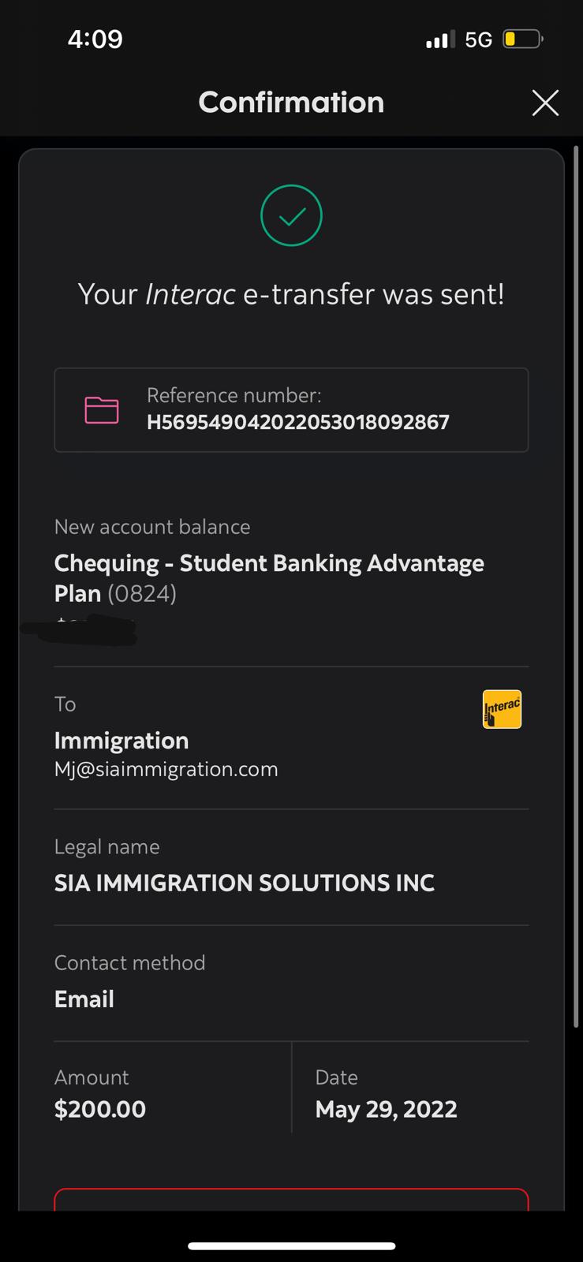Tap the vertical scrollbar on right edge
The width and height of the screenshot is (583, 1262).
(576, 584)
